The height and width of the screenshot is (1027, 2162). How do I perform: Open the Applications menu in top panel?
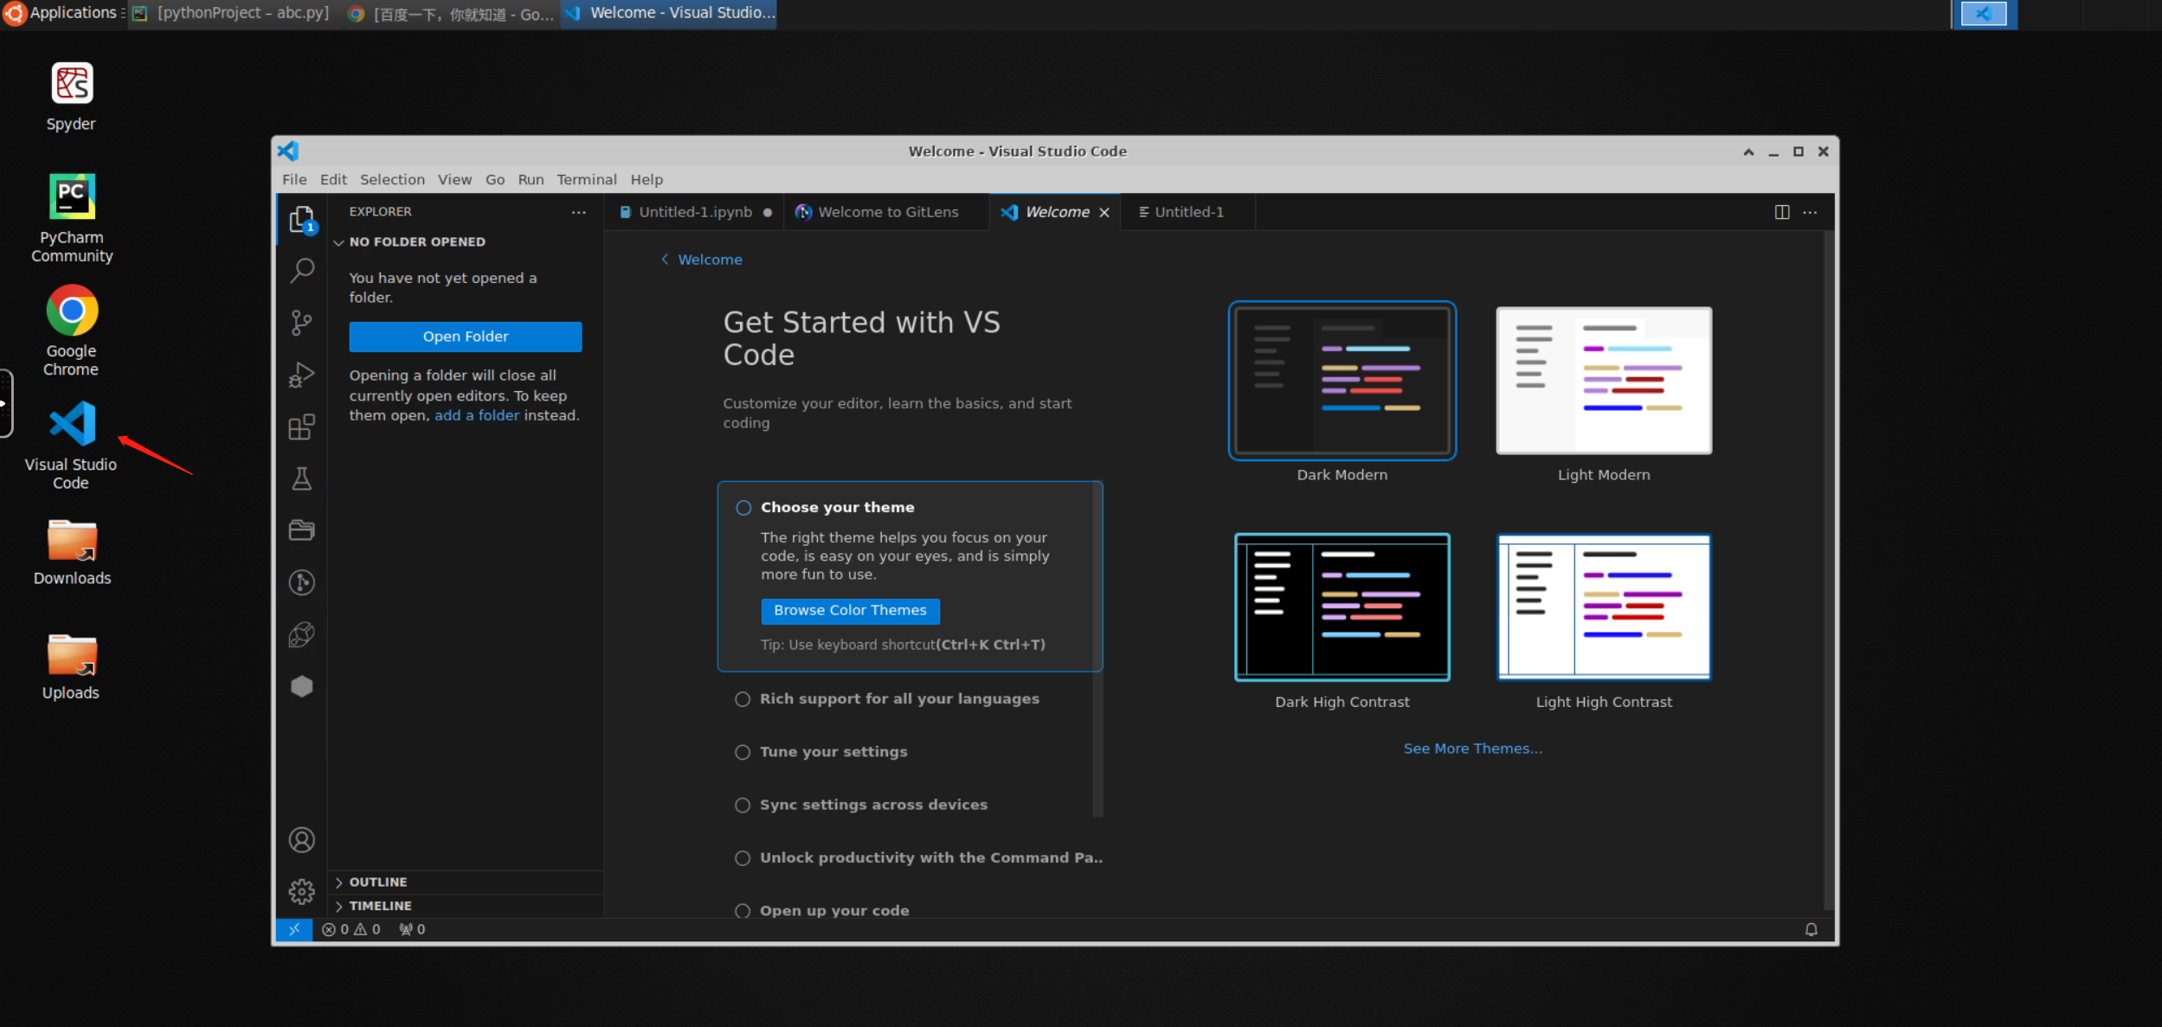[62, 13]
